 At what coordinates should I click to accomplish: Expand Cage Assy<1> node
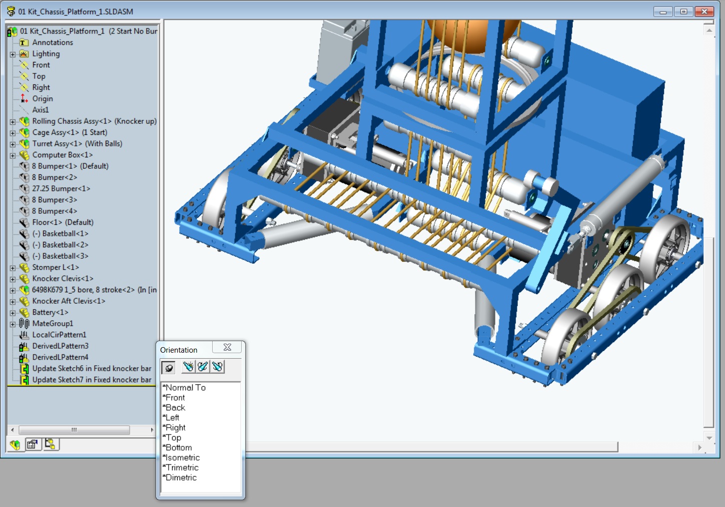[x=13, y=133]
